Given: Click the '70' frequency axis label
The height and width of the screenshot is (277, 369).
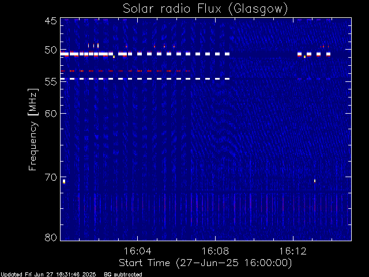Looking at the screenshot, I should [x=51, y=177].
